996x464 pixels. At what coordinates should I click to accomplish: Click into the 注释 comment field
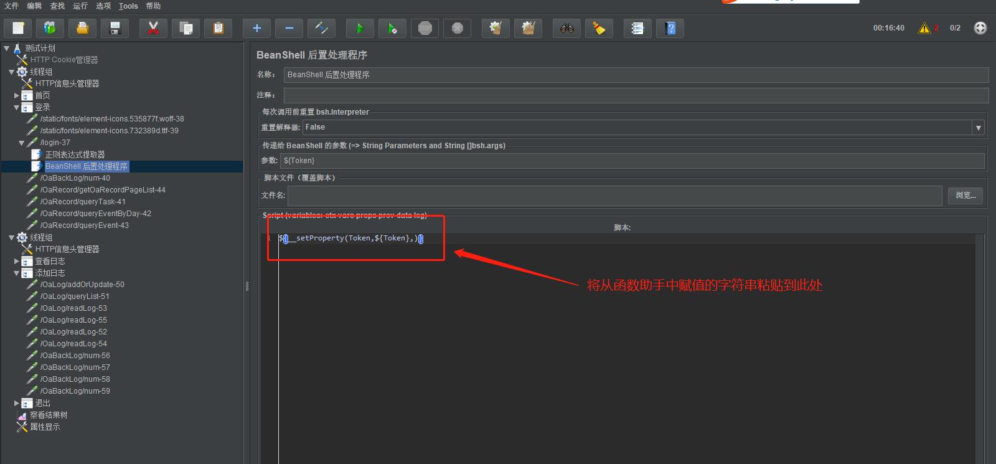(636, 95)
